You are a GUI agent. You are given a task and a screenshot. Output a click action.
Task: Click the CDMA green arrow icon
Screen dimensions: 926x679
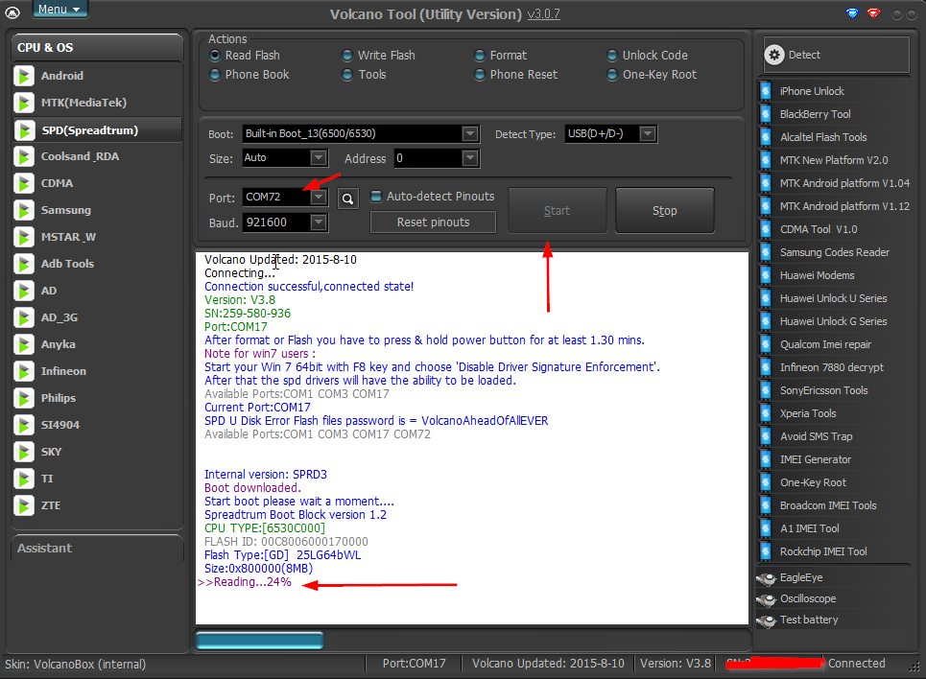click(x=24, y=183)
